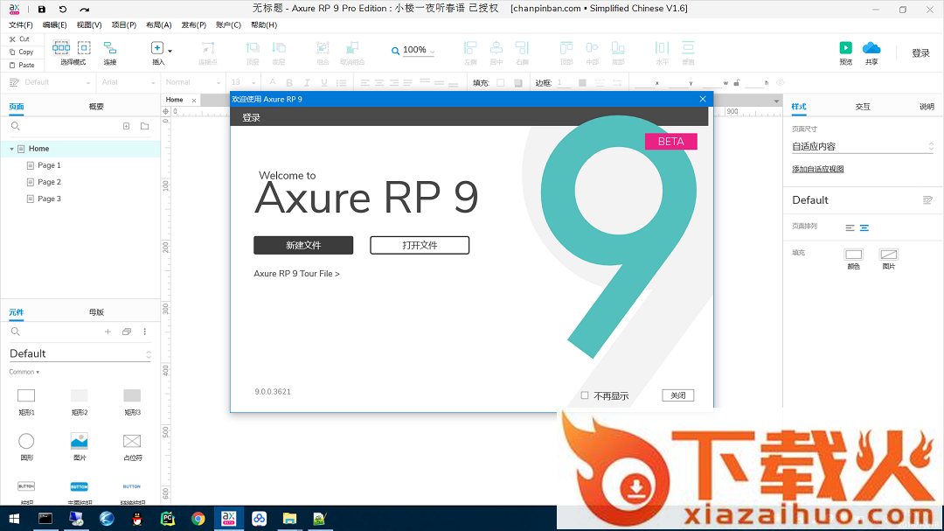
Task: Click the Insert (插入) plus icon
Action: 156,48
